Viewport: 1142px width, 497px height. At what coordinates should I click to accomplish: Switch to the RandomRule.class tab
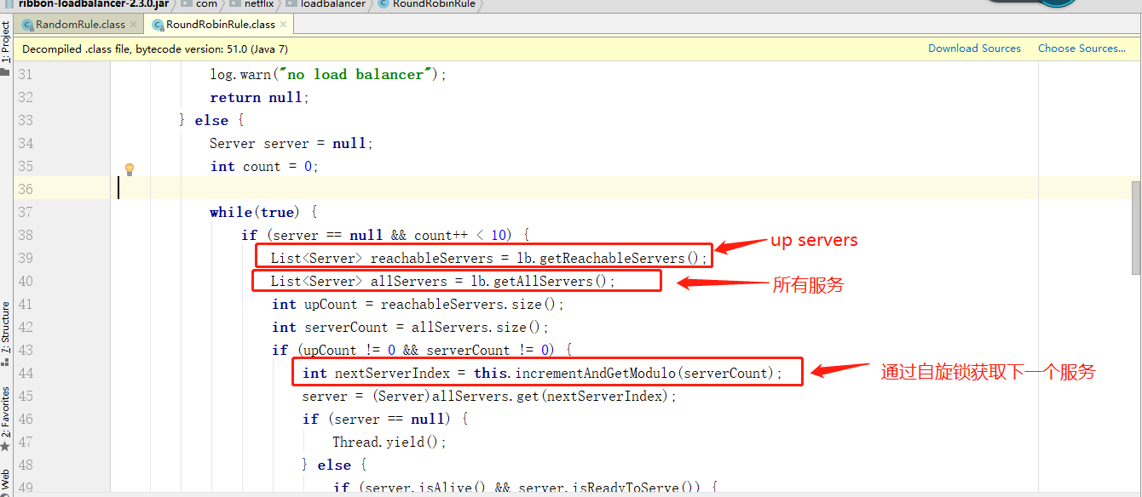(x=80, y=25)
